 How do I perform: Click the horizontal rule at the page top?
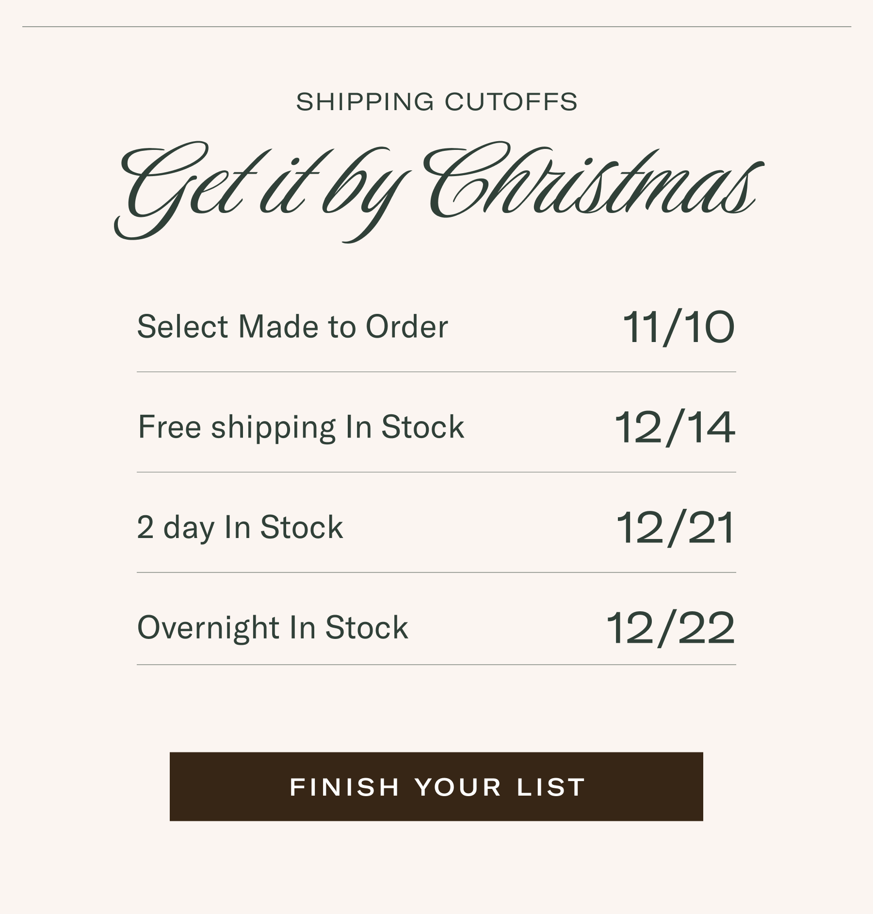(x=436, y=27)
